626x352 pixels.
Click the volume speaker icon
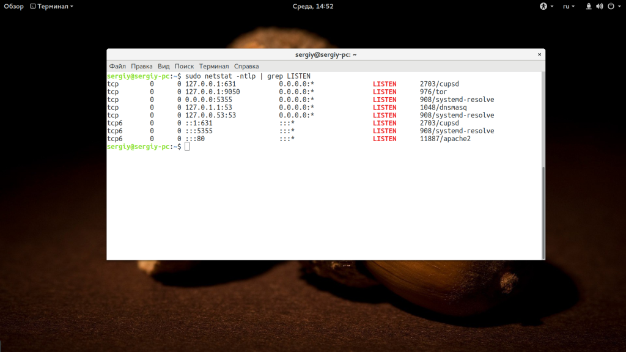599,6
